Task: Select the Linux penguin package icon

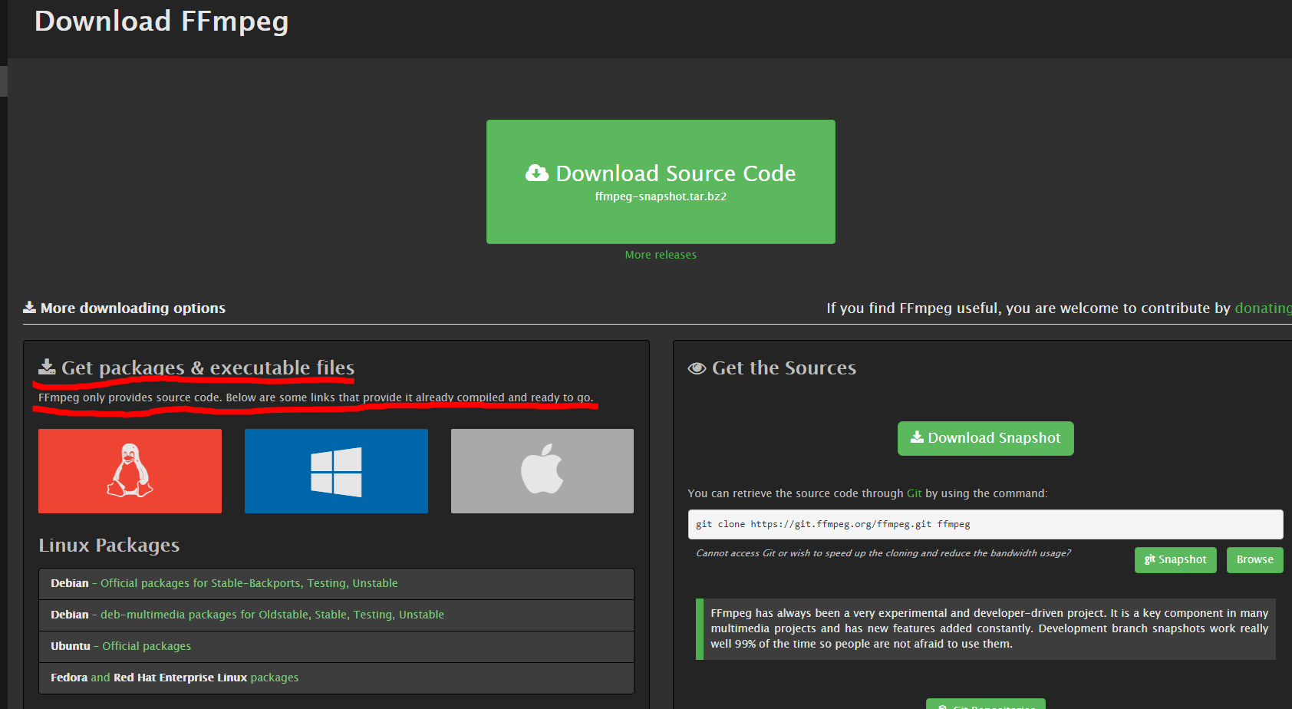Action: (129, 470)
